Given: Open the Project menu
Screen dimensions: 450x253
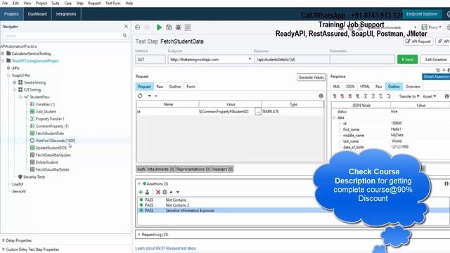Looking at the screenshot, I should click(x=41, y=3).
